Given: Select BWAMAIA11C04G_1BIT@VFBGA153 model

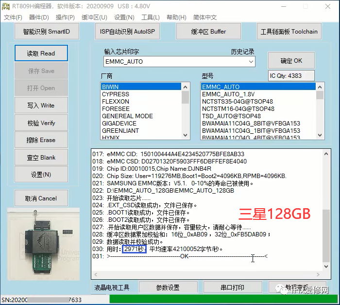Looking at the screenshot, I should click(x=258, y=130).
